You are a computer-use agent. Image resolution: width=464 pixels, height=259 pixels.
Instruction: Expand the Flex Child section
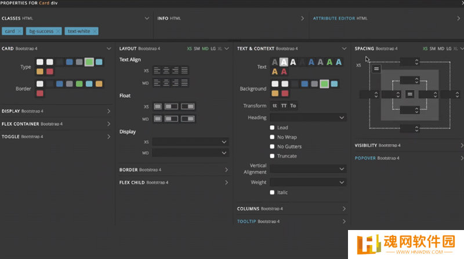(x=226, y=183)
